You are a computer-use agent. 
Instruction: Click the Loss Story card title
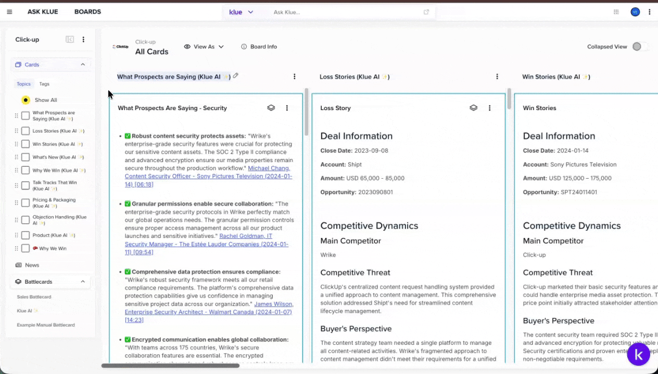[x=335, y=108]
